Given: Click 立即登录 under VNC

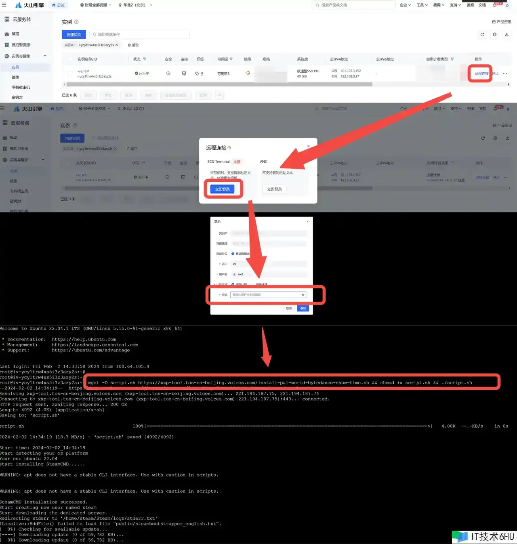Looking at the screenshot, I should [x=275, y=189].
